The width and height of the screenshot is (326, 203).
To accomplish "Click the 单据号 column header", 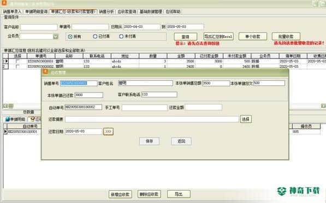I will tap(41, 56).
